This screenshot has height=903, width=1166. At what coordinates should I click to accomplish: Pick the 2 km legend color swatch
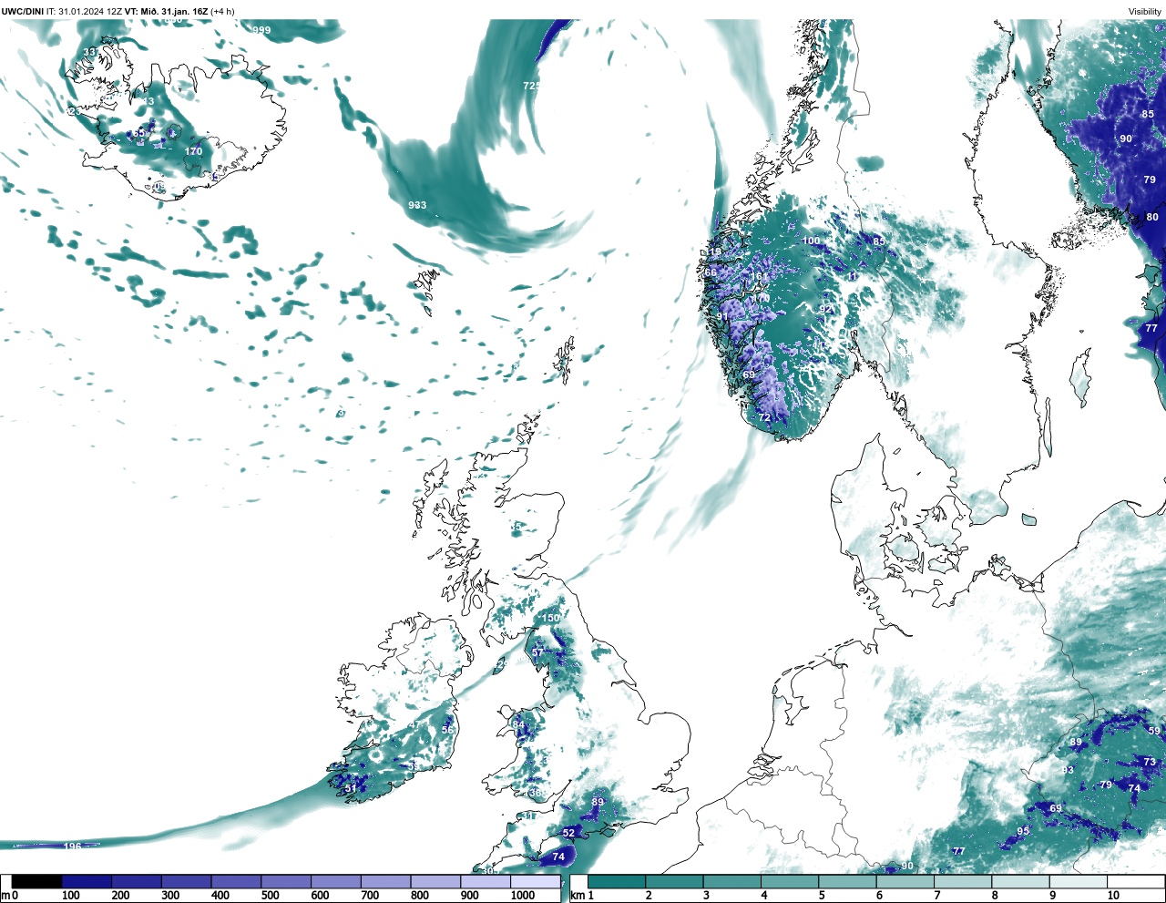pyautogui.click(x=674, y=882)
